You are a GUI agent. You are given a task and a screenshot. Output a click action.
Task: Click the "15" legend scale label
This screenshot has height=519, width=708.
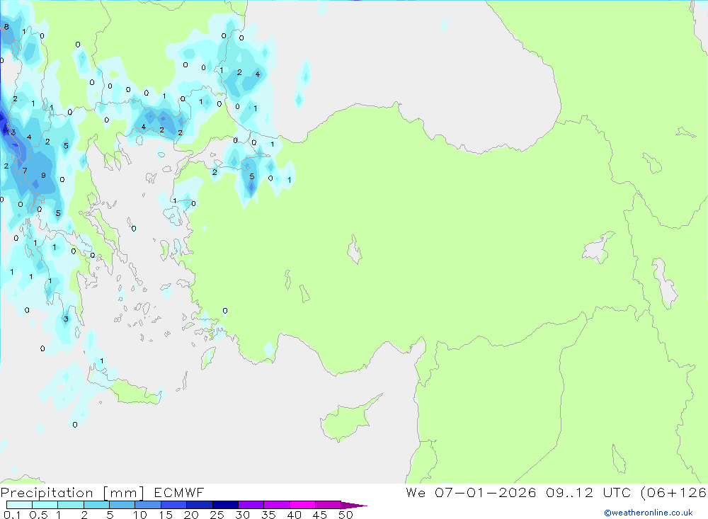(x=166, y=515)
